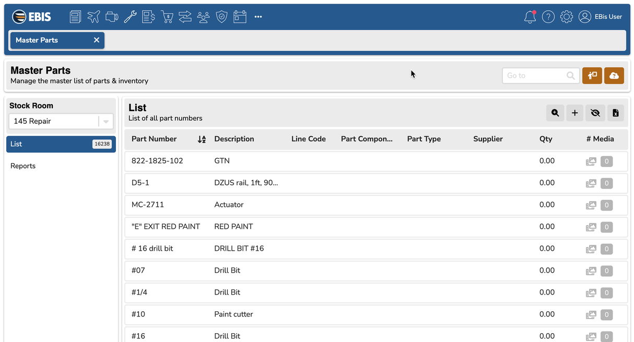
Task: Select part number #1/4
Action: 139,292
